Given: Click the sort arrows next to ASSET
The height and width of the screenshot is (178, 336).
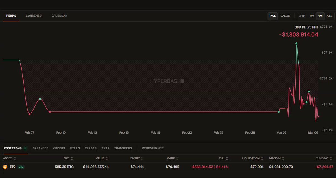Looking at the screenshot, I should click(15, 158).
